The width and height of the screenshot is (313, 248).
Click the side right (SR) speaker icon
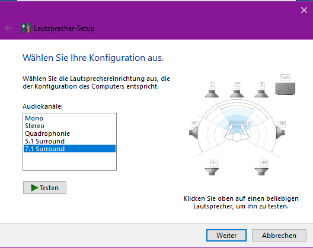coord(280,132)
